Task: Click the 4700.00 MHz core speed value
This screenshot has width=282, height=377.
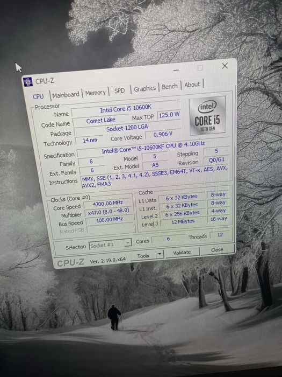Action: (x=107, y=204)
